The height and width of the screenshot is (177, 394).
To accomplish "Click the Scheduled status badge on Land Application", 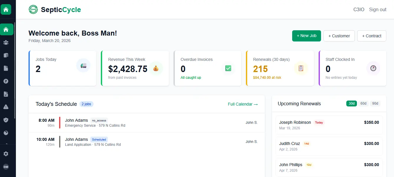I will [x=99, y=139].
